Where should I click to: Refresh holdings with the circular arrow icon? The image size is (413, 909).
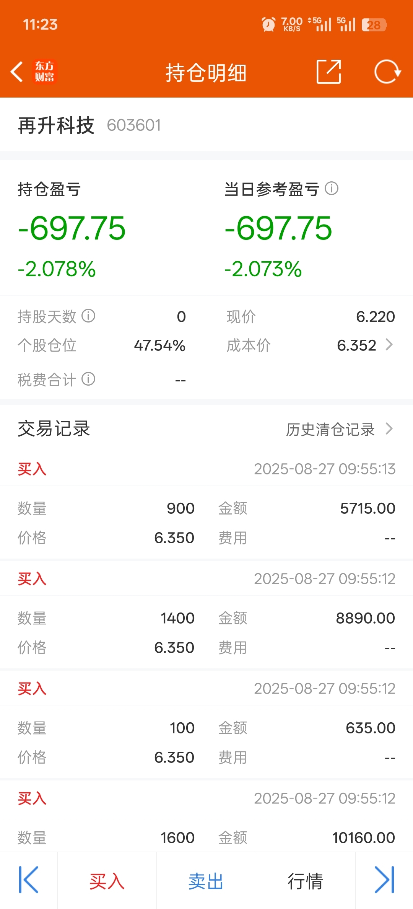[387, 72]
